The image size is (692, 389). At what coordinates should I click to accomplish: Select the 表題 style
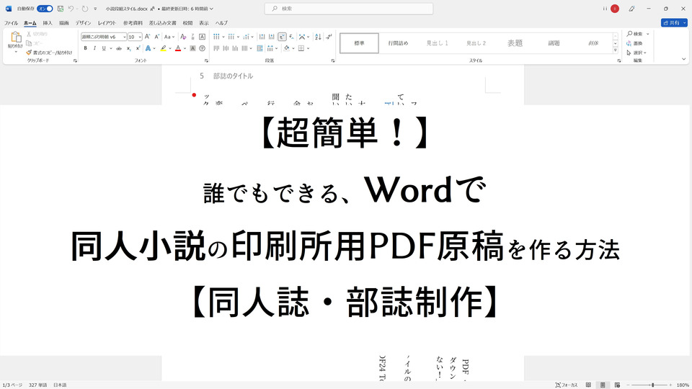[515, 43]
